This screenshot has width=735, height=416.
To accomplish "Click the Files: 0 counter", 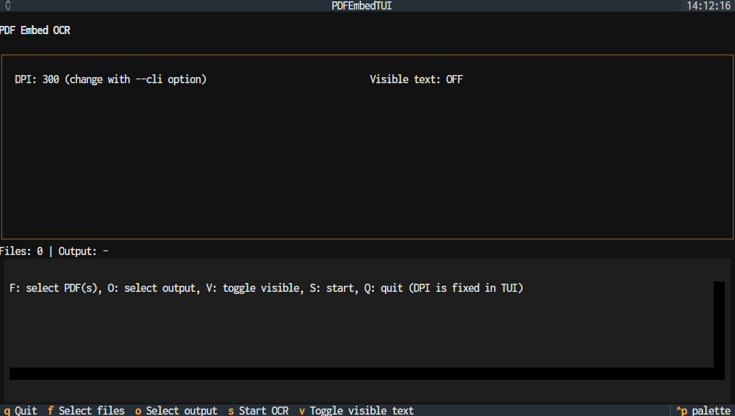I will 21,251.
